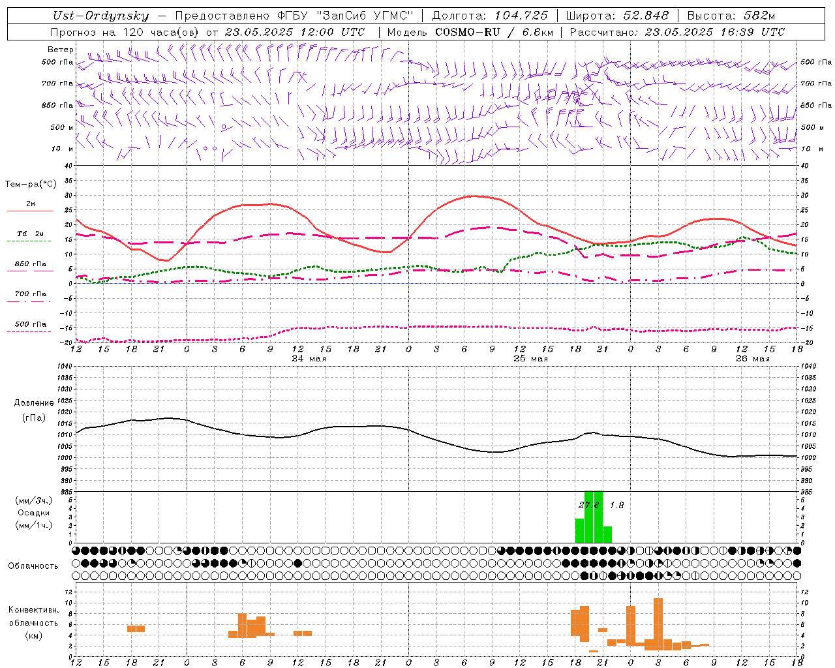Viewport: 835px width, 668px height.
Task: Click the '(гПа)' unit under Давление
Action: click(x=33, y=418)
